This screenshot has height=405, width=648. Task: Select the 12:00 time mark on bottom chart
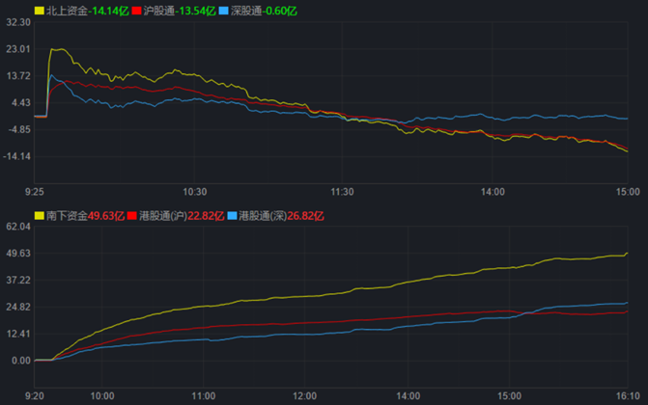point(305,395)
